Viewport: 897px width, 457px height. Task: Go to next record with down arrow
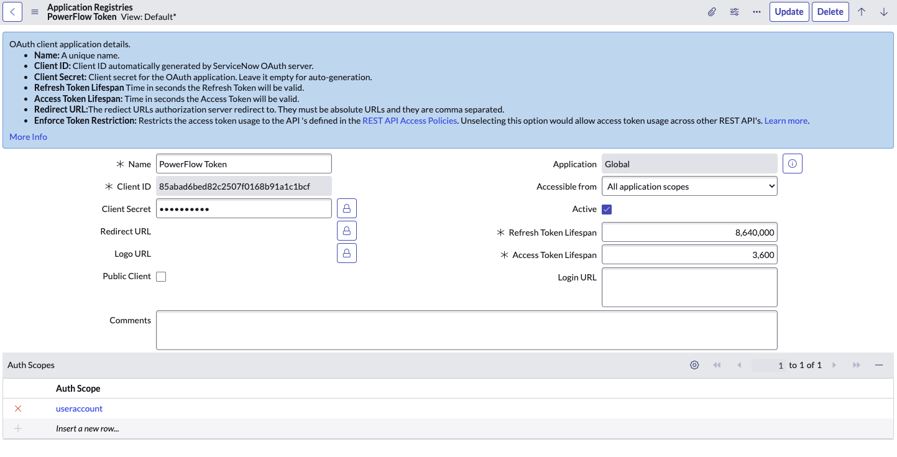click(x=883, y=12)
